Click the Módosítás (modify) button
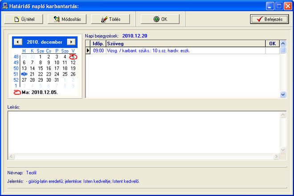 click(67, 19)
